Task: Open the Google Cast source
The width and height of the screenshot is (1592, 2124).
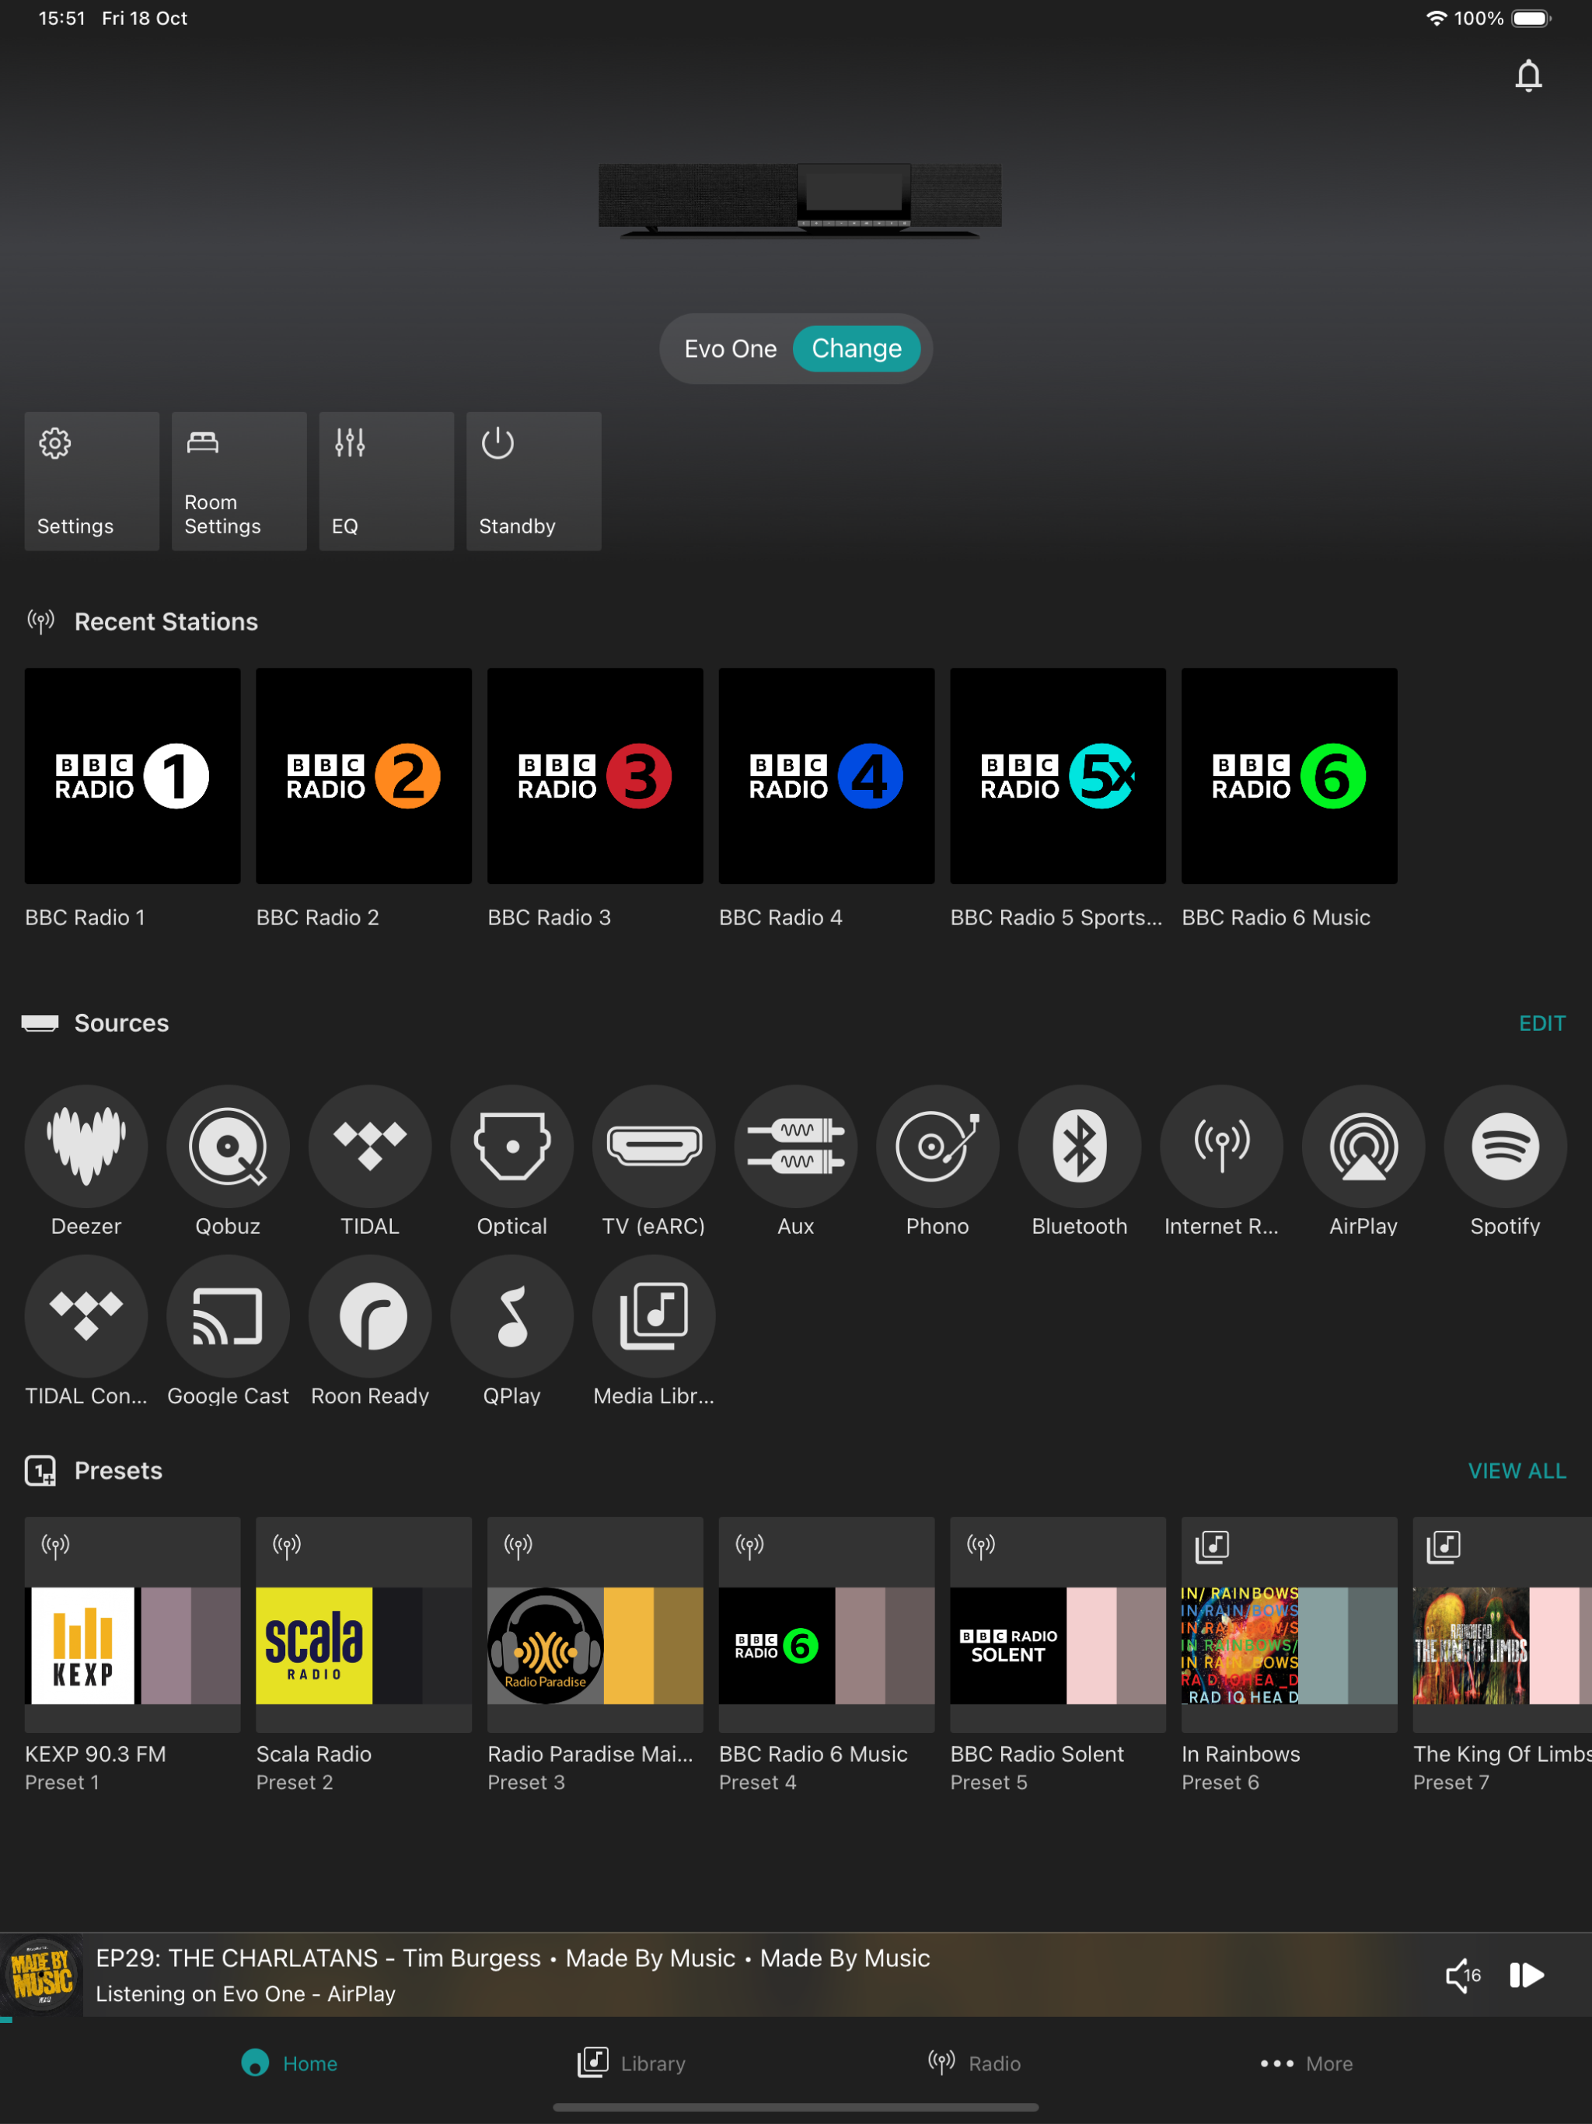Action: coord(228,1315)
